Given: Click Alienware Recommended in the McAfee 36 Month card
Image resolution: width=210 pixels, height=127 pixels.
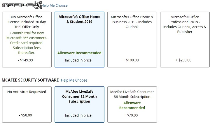Looking at the screenshot, I should pyautogui.click(x=132, y=105).
